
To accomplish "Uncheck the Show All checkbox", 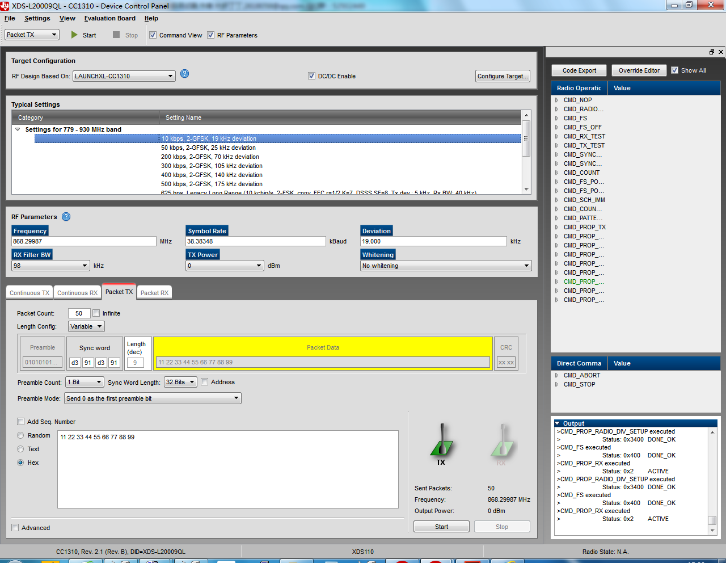I will (674, 70).
